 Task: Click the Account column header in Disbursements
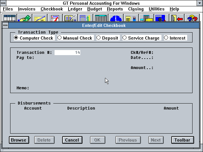click(x=33, y=108)
